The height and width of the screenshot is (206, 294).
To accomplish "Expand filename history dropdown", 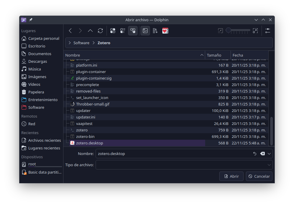I will click(269, 154).
